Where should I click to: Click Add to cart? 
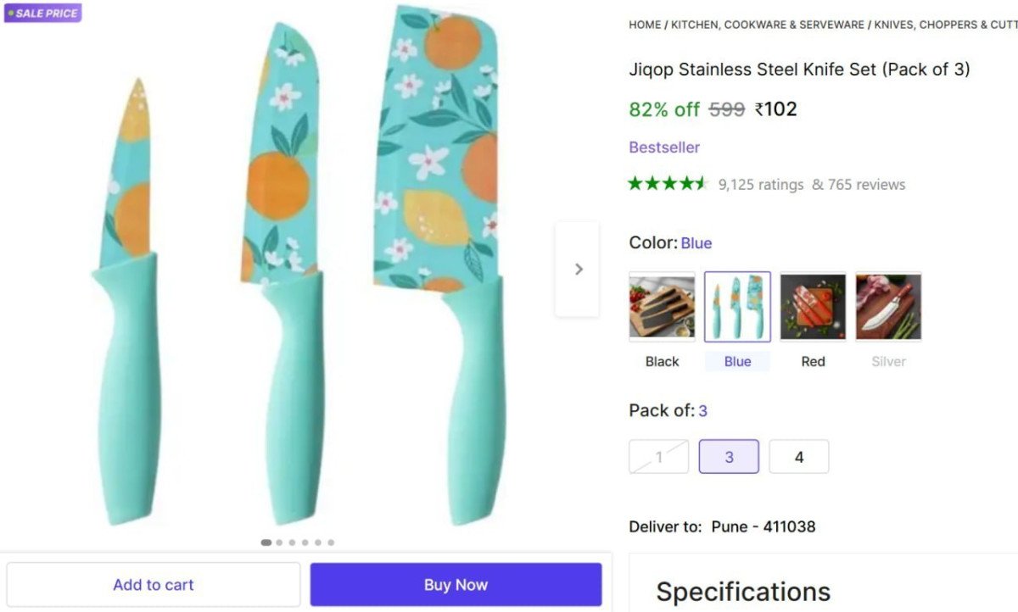[x=153, y=584]
